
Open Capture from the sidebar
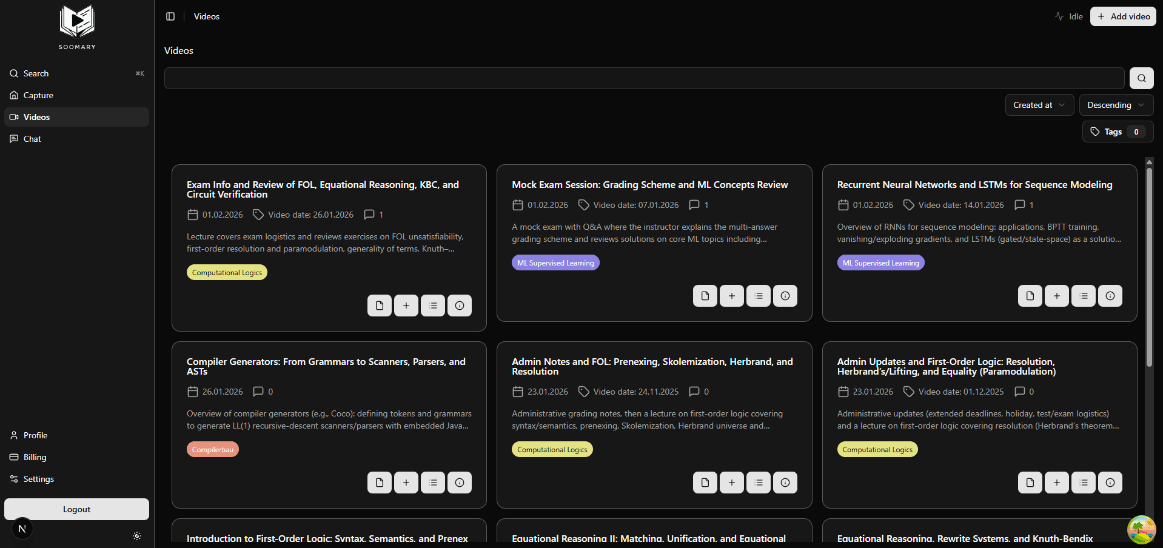(x=38, y=95)
